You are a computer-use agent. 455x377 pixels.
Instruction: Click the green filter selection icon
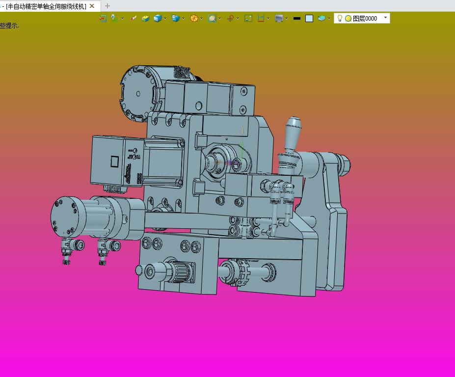(115, 19)
